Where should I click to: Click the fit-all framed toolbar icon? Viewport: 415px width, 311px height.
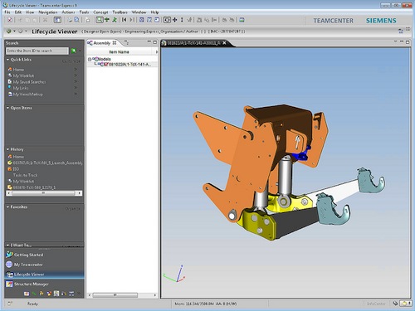pos(167,20)
